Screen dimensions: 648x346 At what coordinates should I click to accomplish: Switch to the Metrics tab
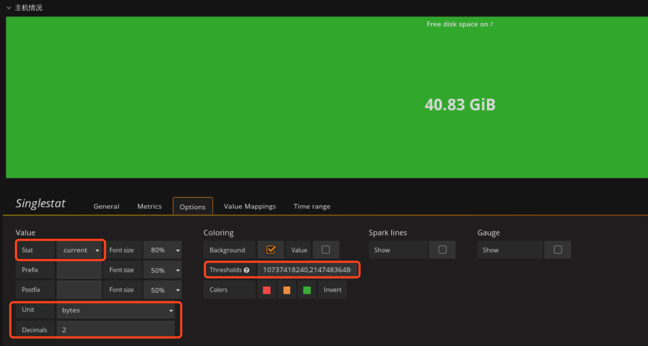(149, 206)
